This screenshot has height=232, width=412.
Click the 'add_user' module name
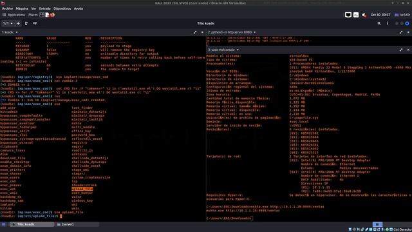8,108
